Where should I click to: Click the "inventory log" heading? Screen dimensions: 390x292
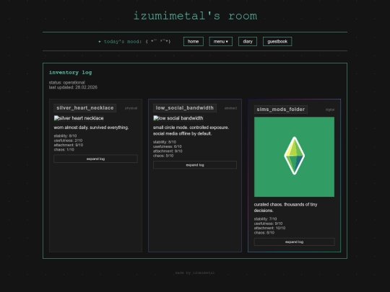70,73
